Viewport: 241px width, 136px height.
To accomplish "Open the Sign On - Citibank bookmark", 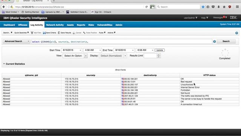I will pyautogui.click(x=101, y=12).
